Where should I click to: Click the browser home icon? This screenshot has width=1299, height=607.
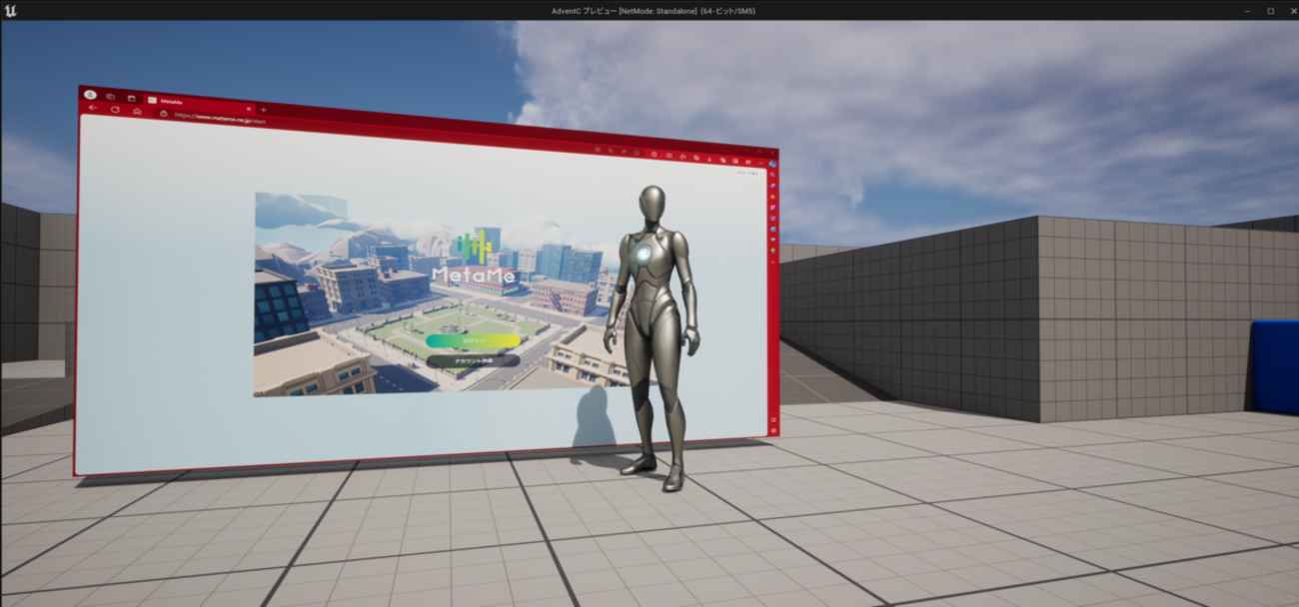coord(137,110)
